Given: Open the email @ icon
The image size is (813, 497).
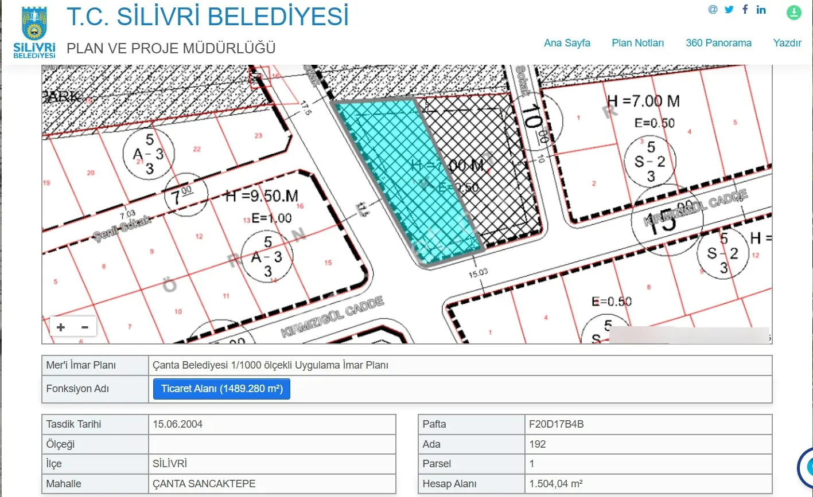Looking at the screenshot, I should pyautogui.click(x=713, y=9).
